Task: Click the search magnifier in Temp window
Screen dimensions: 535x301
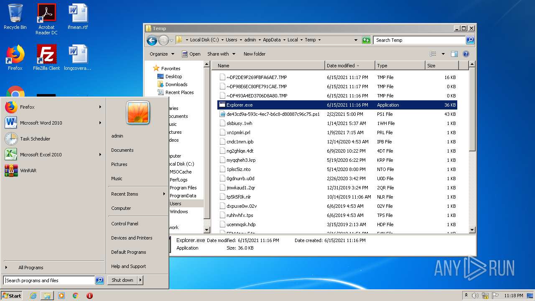Action: pos(470,40)
